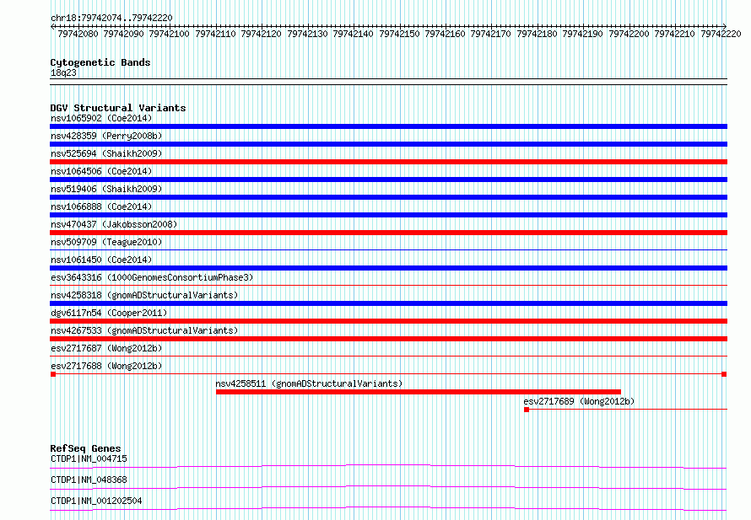The height and width of the screenshot is (520, 751).
Task: Click the red bar of nsv4258511
Action: pyautogui.click(x=419, y=392)
